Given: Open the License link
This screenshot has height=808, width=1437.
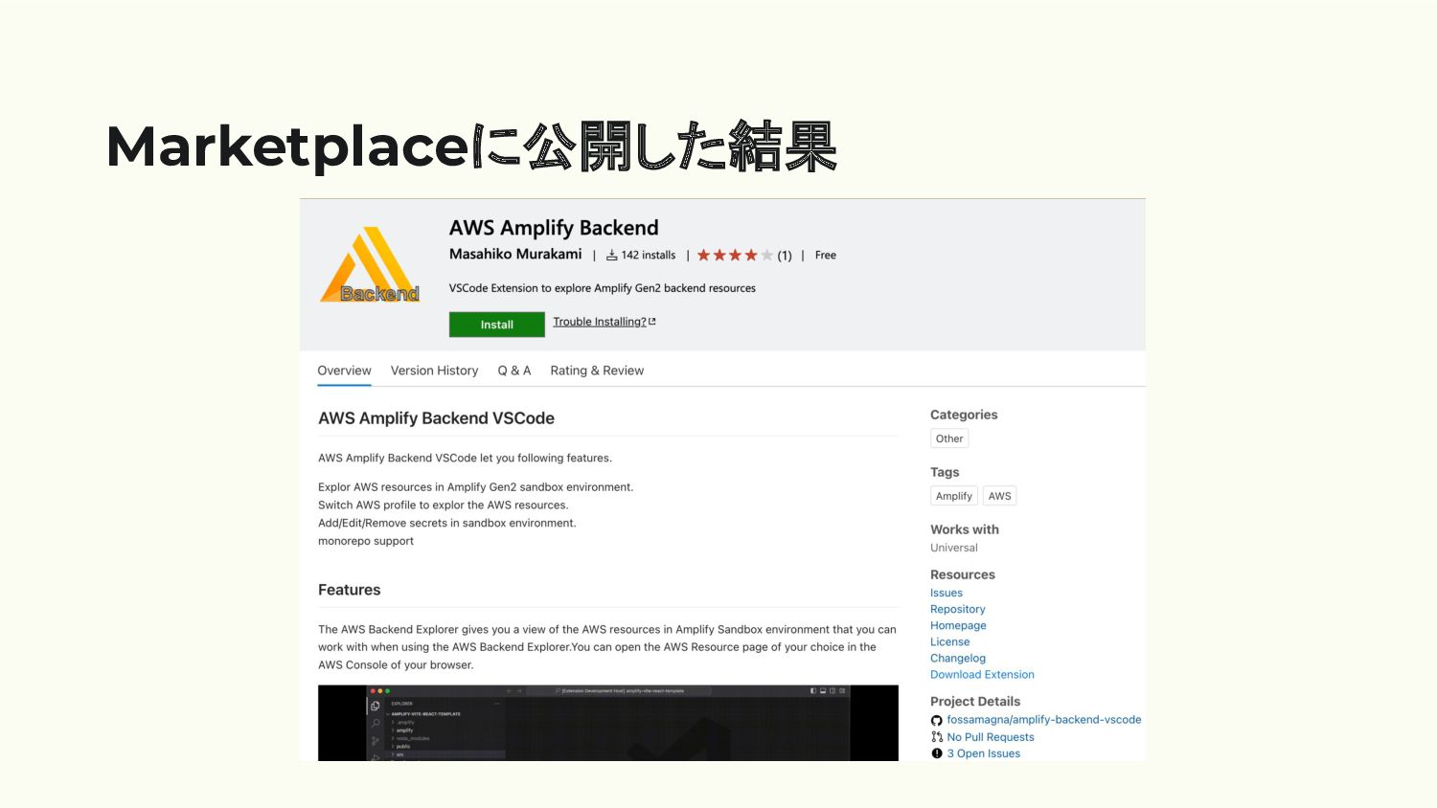Looking at the screenshot, I should (950, 641).
